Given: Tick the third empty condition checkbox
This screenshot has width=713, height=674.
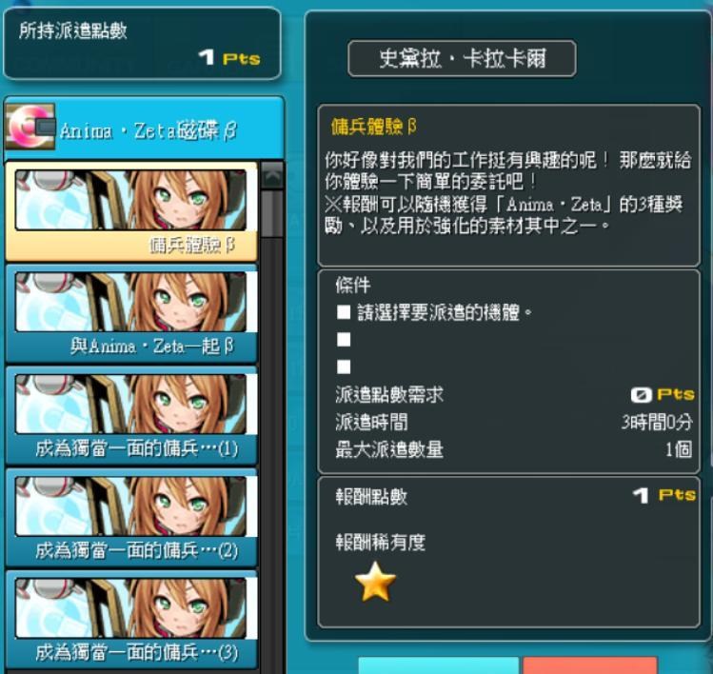Looking at the screenshot, I should [344, 367].
